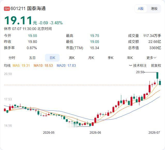This screenshot has height=150, width=165.
Task: Select the 日K chart tab
Action: tap(52, 58)
